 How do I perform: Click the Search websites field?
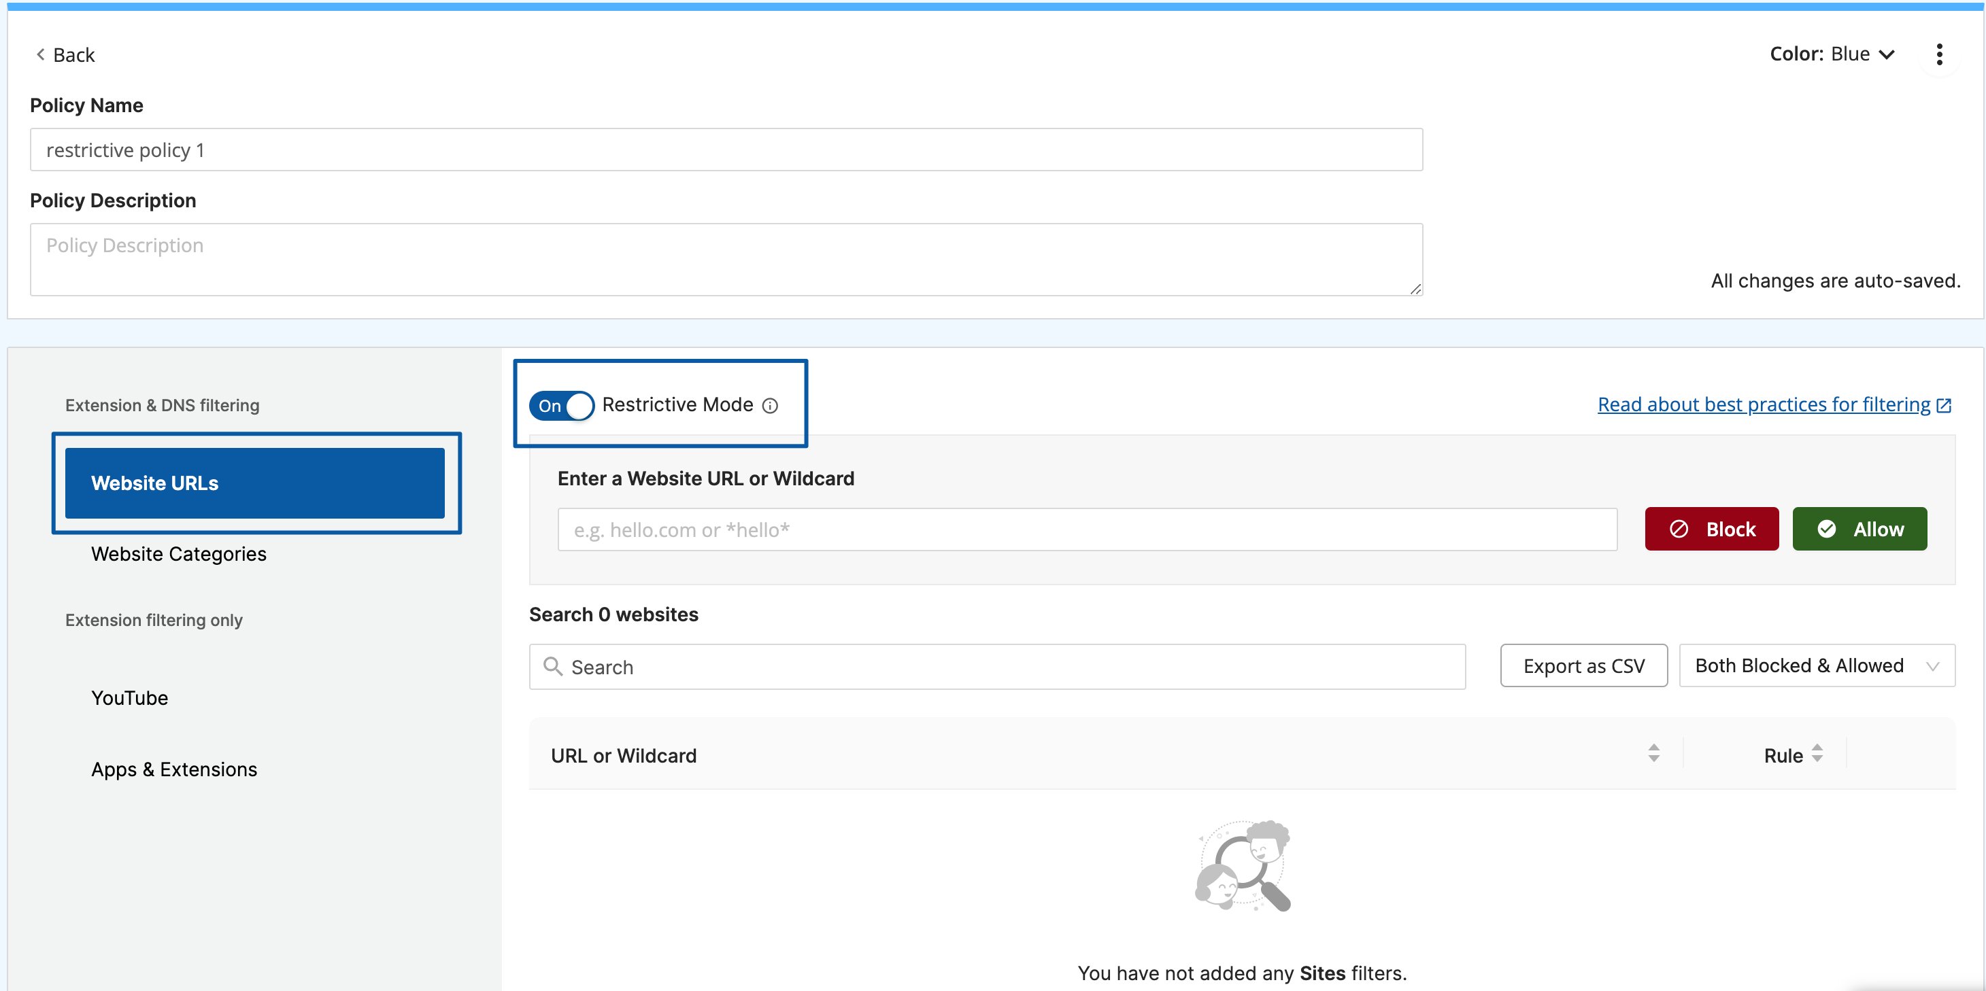997,667
